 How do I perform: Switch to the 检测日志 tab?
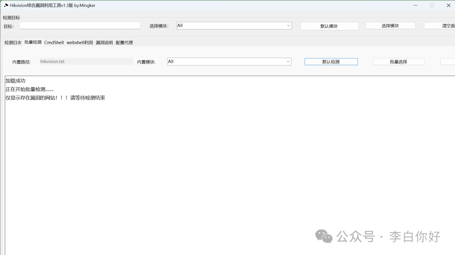click(13, 42)
